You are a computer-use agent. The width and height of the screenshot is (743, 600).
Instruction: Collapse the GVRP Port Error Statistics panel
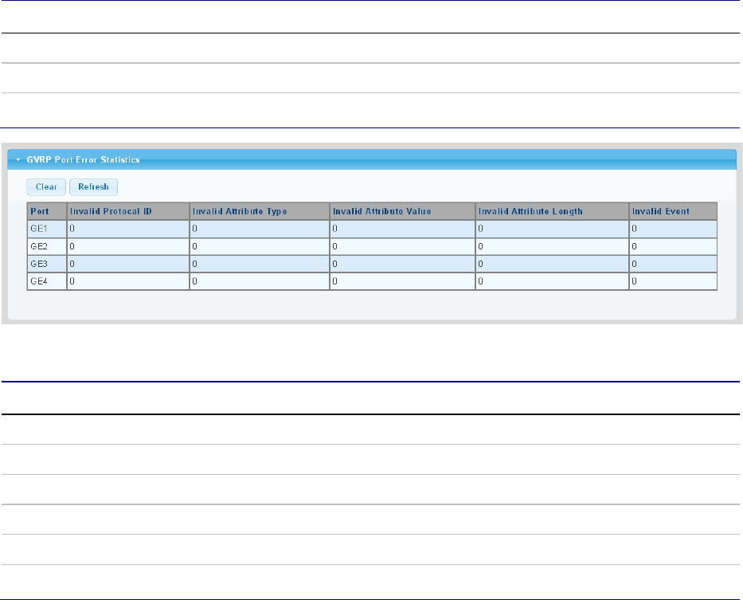click(18, 160)
